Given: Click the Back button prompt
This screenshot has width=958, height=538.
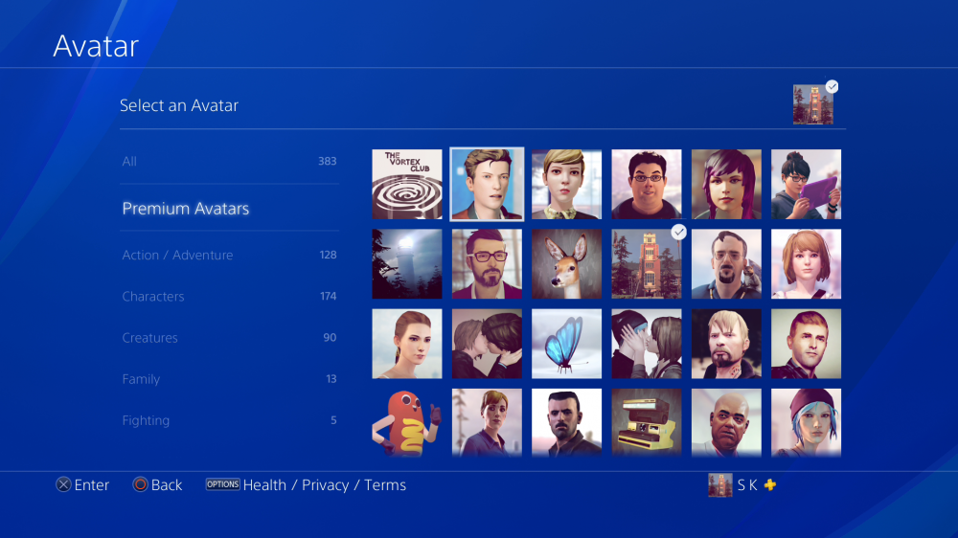Looking at the screenshot, I should [158, 485].
